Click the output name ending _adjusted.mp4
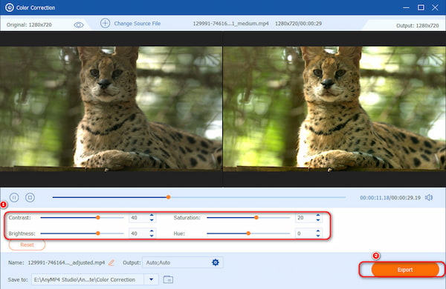Viewport: 446px width, 289px height. click(66, 262)
